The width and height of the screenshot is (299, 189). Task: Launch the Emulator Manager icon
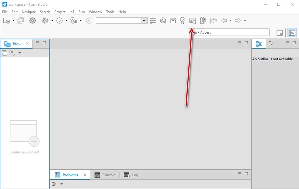[x=203, y=20]
